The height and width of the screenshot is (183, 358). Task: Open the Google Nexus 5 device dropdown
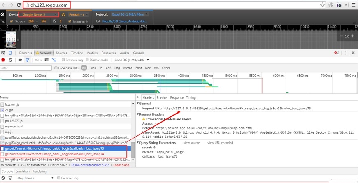(x=39, y=14)
